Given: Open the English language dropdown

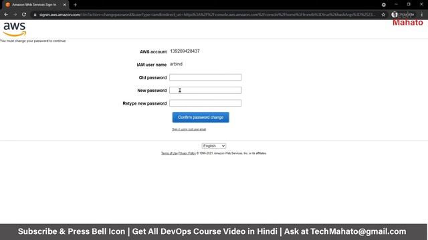Looking at the screenshot, I should (214, 146).
